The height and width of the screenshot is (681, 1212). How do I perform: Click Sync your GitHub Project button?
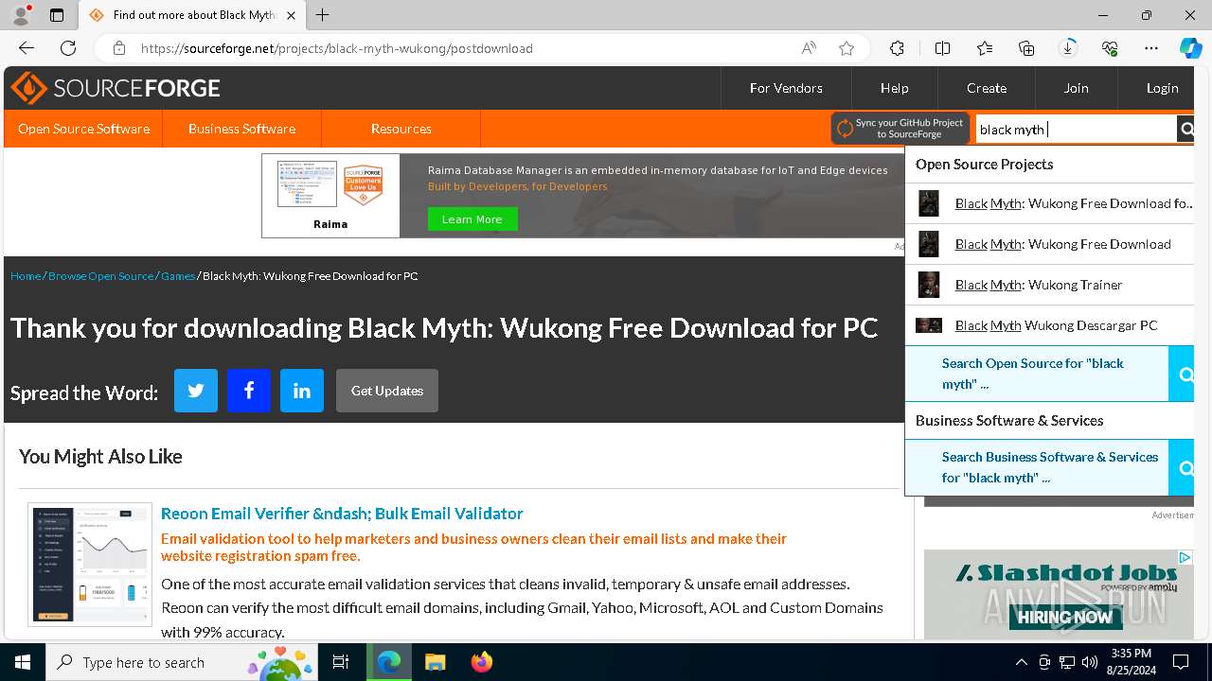point(900,129)
